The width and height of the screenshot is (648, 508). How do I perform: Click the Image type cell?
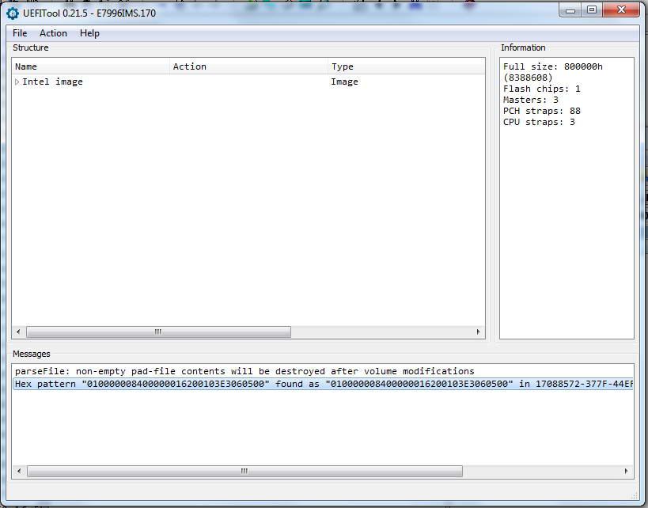coord(344,82)
